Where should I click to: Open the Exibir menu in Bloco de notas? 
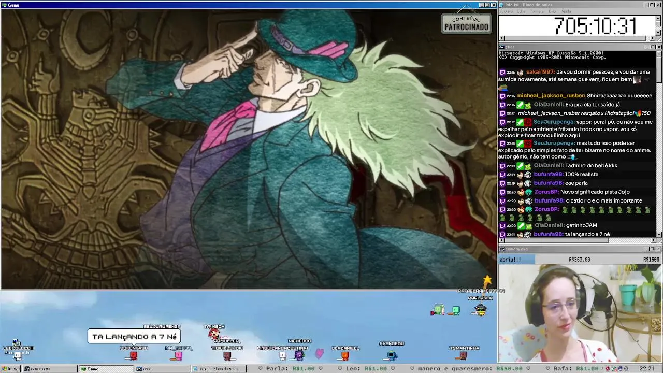(553, 11)
